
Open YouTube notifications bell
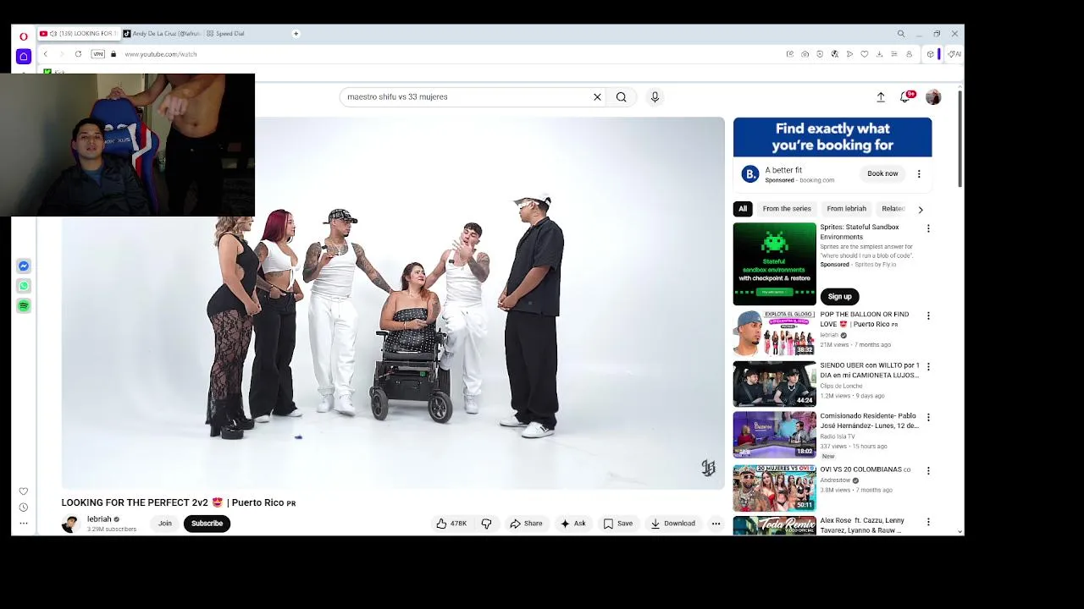pos(905,97)
